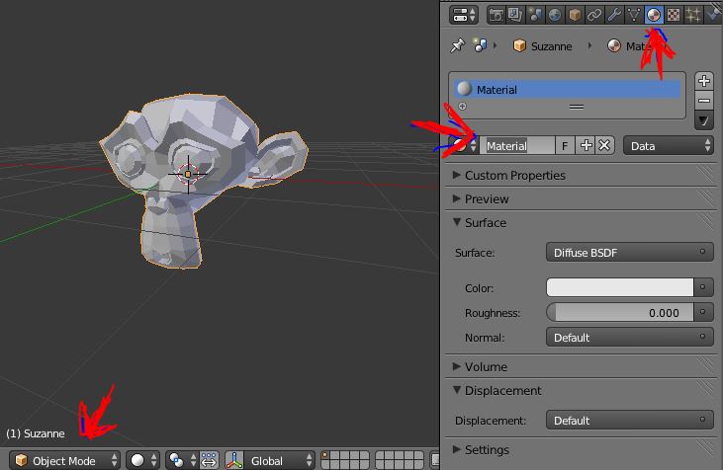The image size is (723, 470).
Task: Switch to the World properties tab (globe)
Action: (x=555, y=15)
